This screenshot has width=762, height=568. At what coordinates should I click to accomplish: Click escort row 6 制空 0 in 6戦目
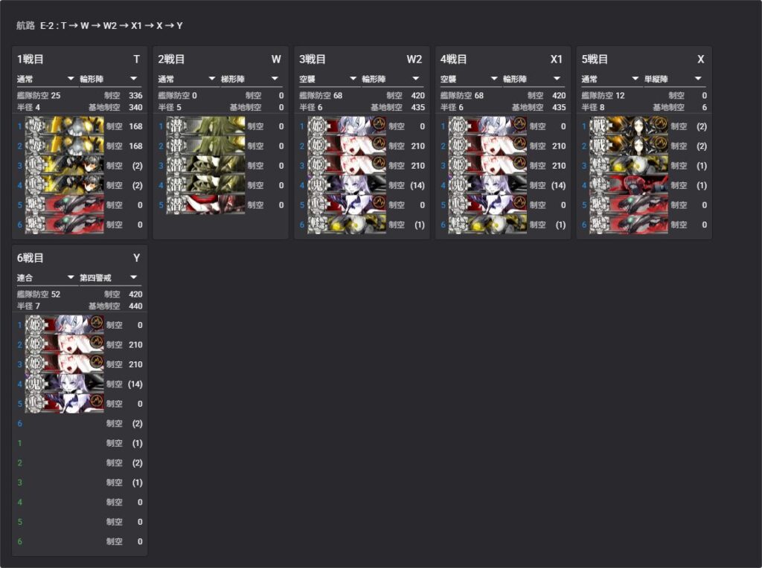click(124, 541)
